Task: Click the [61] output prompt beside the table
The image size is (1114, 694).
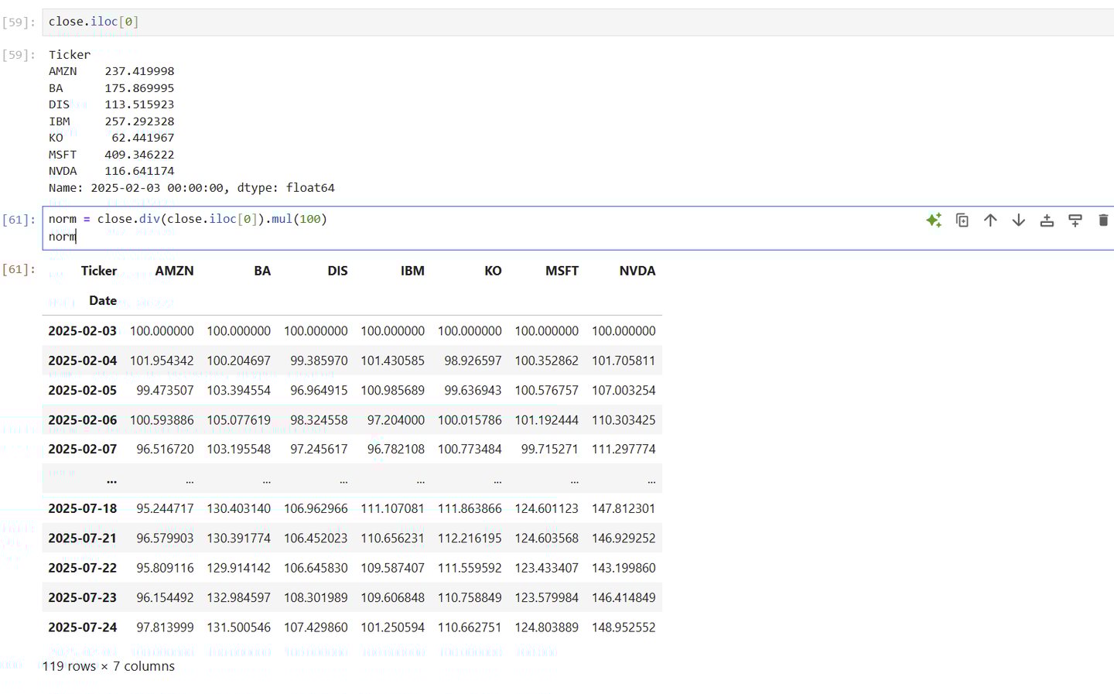Action: pyautogui.click(x=19, y=269)
